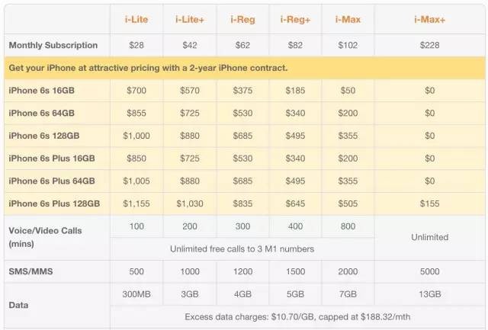
Task: Click the 2-year iPhone contract banner text
Action: 148,68
